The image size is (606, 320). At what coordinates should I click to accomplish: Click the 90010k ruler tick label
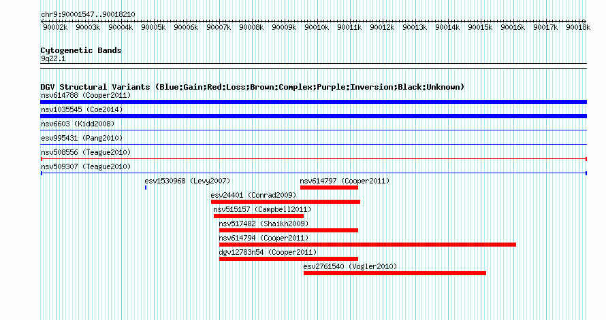[x=317, y=28]
